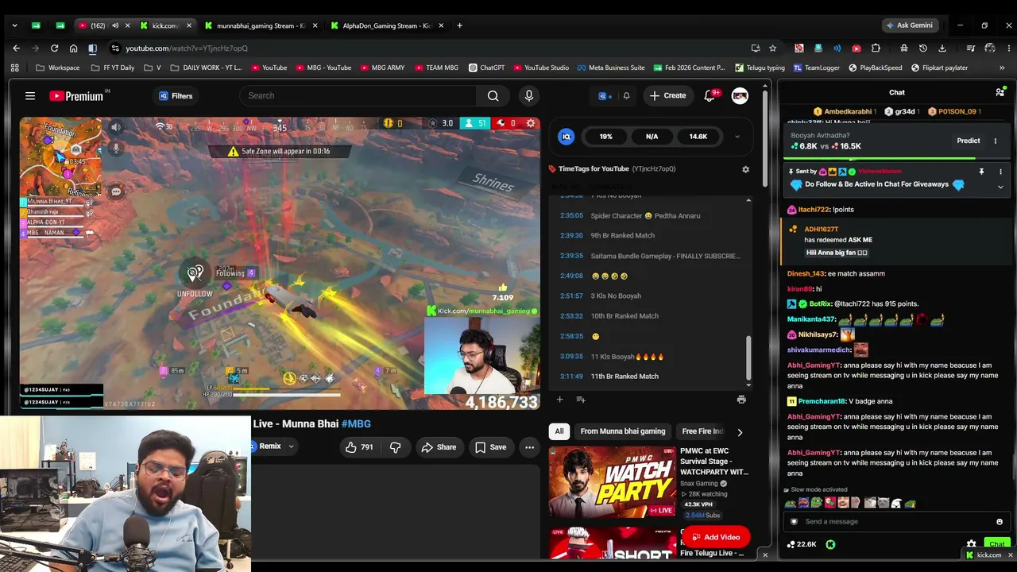Expand the IQ stats bar chevron

click(737, 137)
